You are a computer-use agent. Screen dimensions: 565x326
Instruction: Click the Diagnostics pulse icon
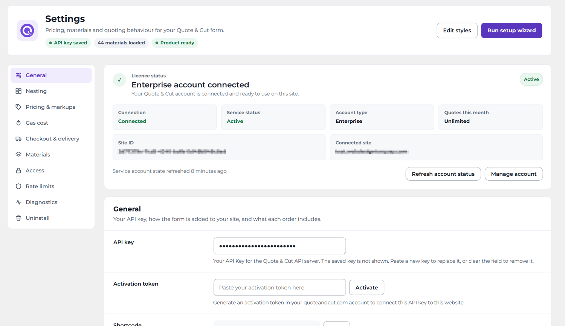pos(18,202)
